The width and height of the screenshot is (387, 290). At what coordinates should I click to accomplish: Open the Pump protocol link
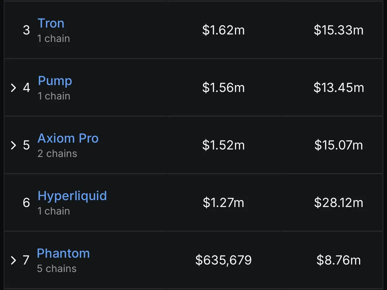[55, 81]
